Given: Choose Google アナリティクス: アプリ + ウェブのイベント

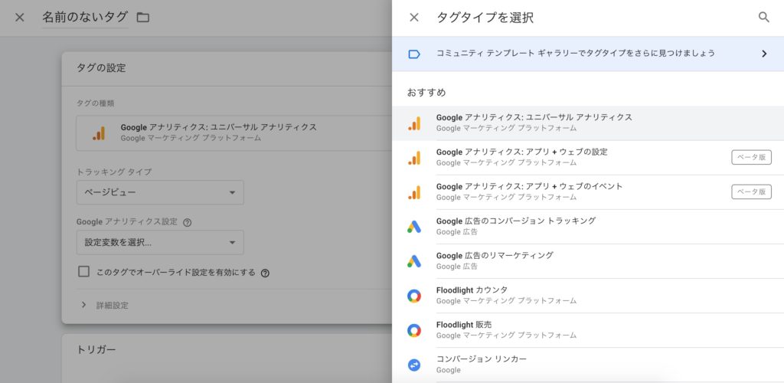Looking at the screenshot, I should (529, 191).
